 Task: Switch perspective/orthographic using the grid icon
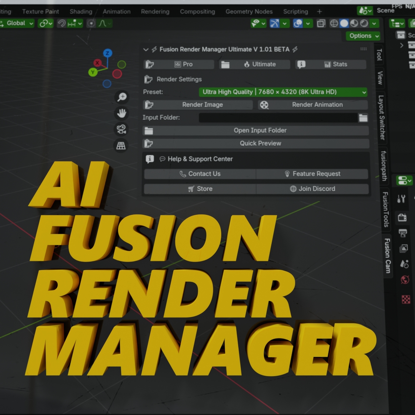click(x=121, y=146)
